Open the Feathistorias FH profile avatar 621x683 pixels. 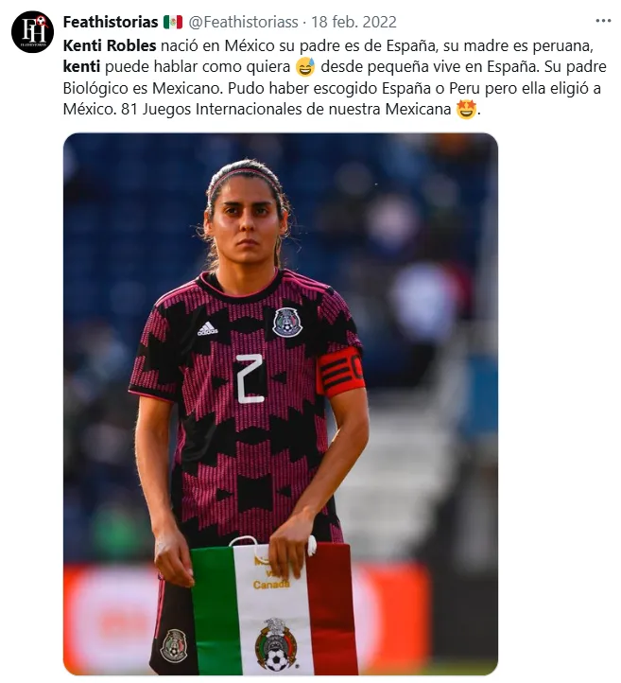[33, 32]
